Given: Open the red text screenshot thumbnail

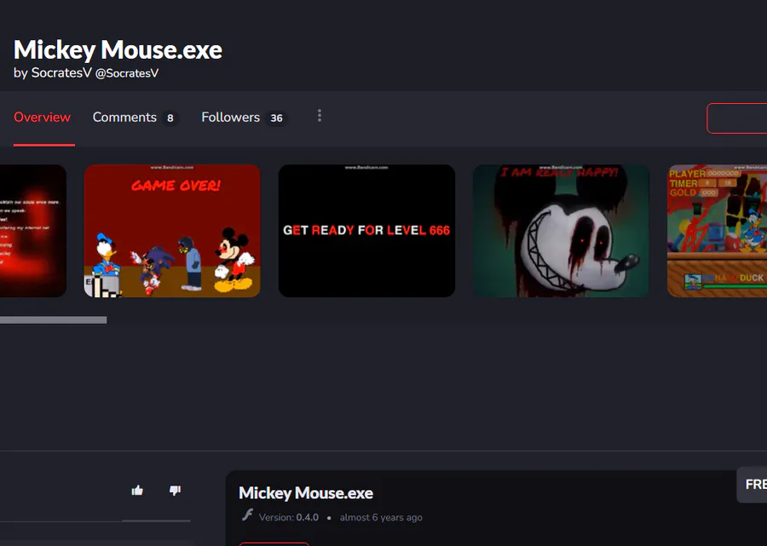Looking at the screenshot, I should point(32,231).
